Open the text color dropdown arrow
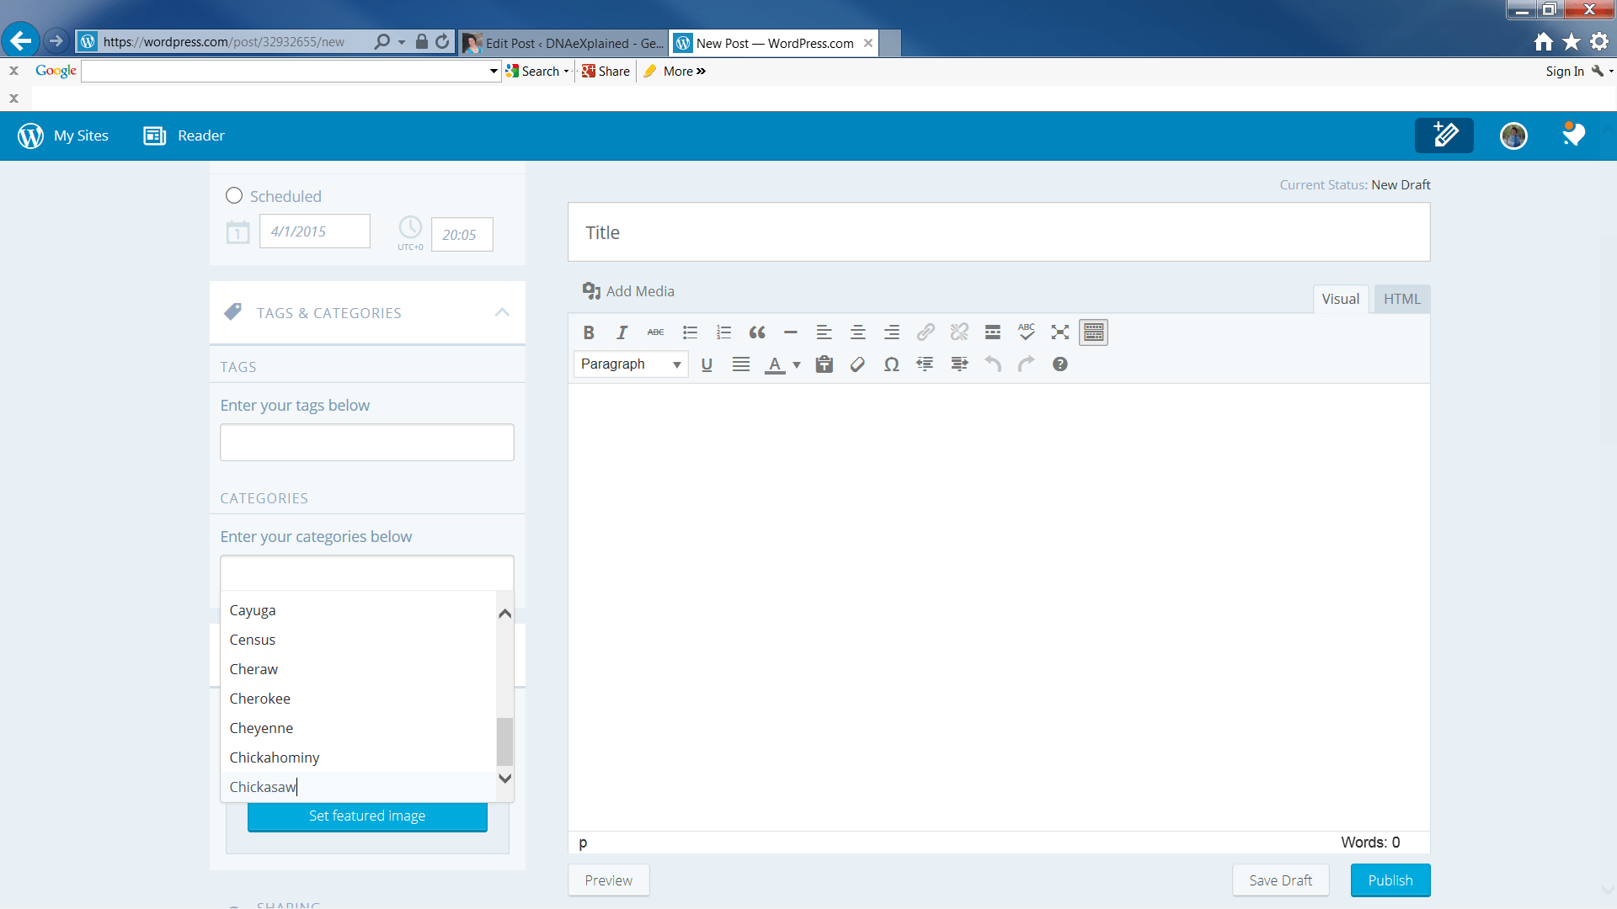The image size is (1617, 909). (x=797, y=365)
